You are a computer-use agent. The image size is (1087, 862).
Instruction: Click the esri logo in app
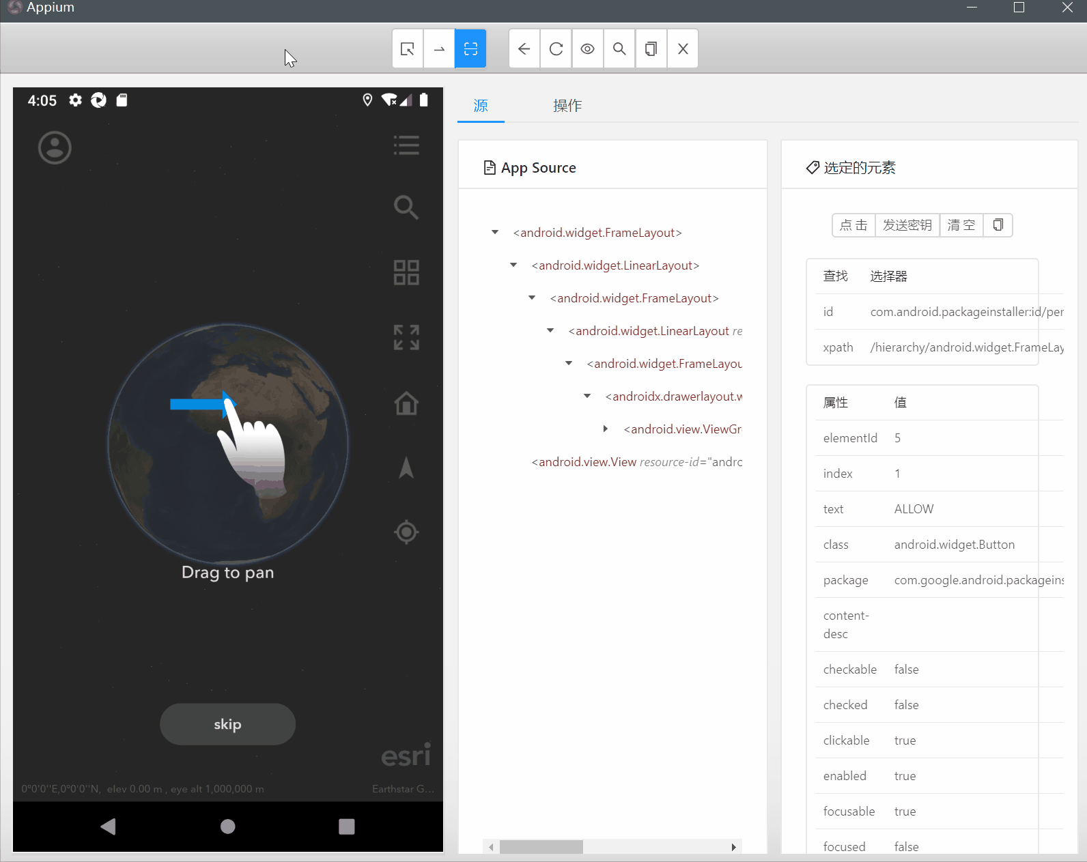tap(406, 755)
